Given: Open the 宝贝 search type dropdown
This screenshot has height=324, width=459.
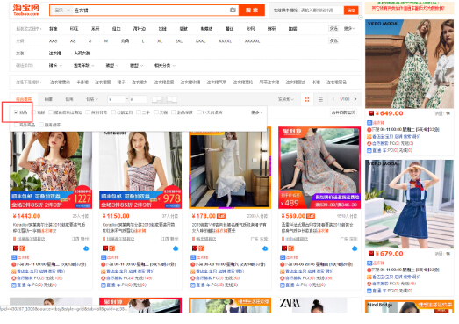Looking at the screenshot, I should (62, 11).
